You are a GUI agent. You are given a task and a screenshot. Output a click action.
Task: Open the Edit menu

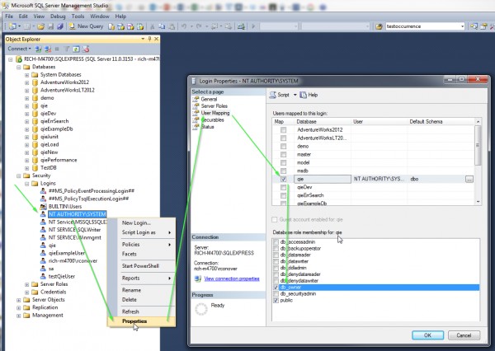[x=23, y=16]
